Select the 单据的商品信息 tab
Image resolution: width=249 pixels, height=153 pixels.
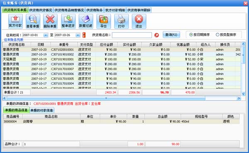coord(16,110)
